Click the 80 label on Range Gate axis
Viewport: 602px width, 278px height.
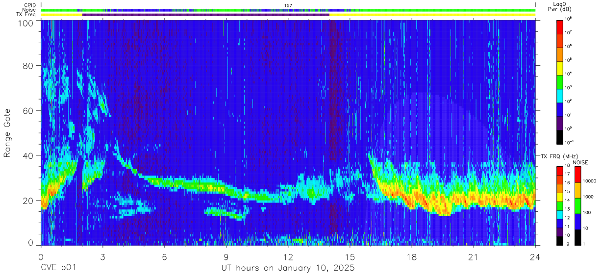28,66
